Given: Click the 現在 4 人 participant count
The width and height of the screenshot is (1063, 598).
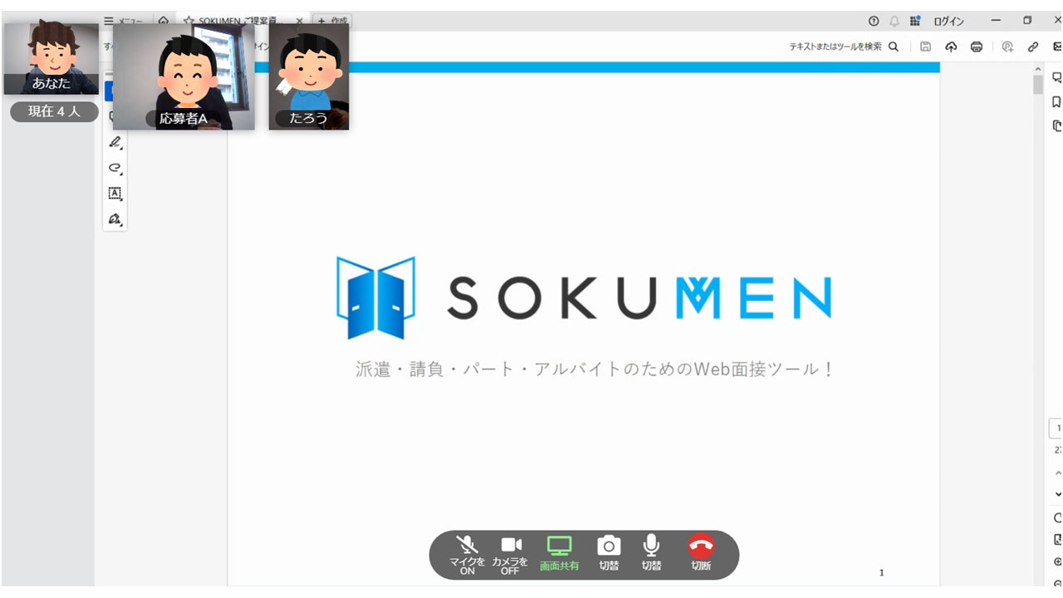Looking at the screenshot, I should pos(54,111).
